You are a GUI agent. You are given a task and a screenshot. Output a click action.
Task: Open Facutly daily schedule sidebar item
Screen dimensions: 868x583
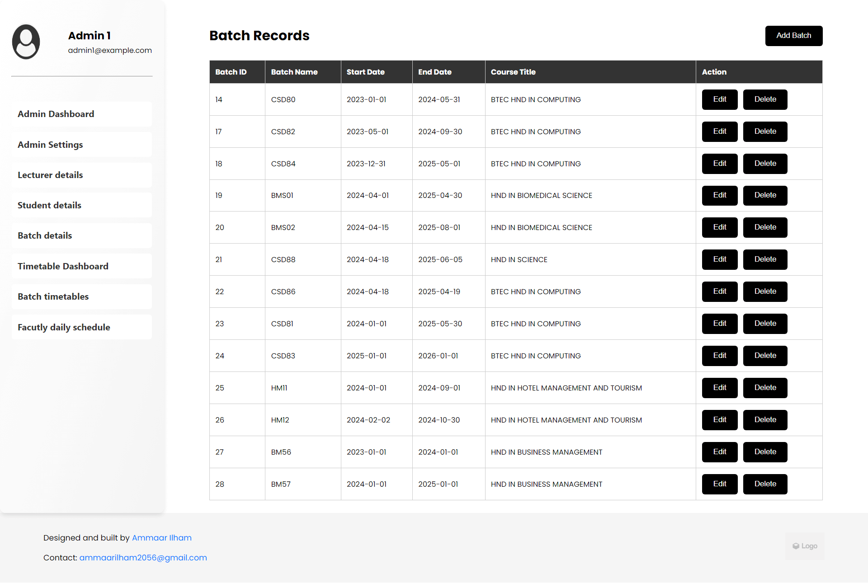82,327
